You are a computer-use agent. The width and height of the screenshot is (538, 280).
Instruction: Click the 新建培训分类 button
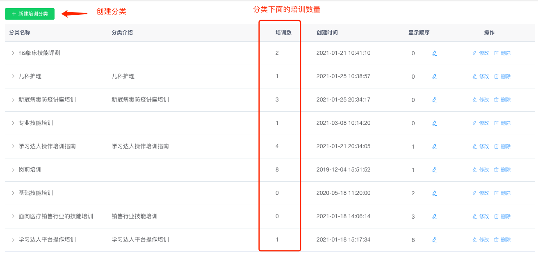[x=30, y=14]
